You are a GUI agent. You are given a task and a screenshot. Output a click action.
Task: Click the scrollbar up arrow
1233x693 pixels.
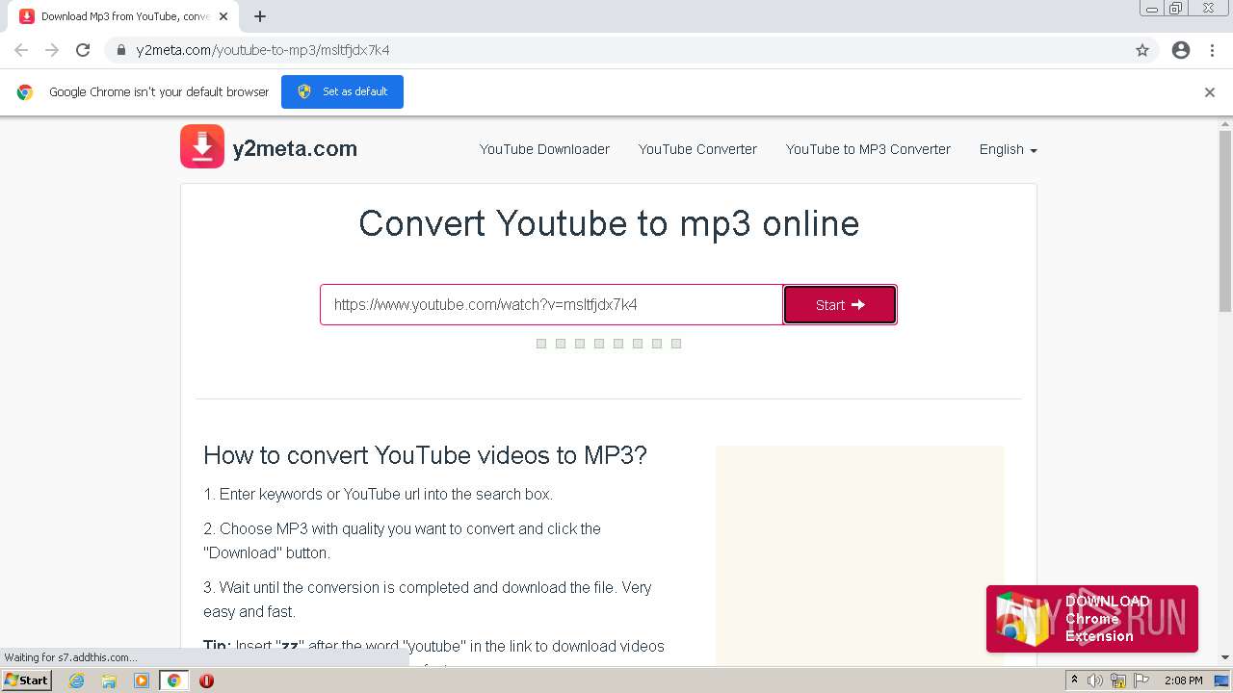pos(1225,124)
